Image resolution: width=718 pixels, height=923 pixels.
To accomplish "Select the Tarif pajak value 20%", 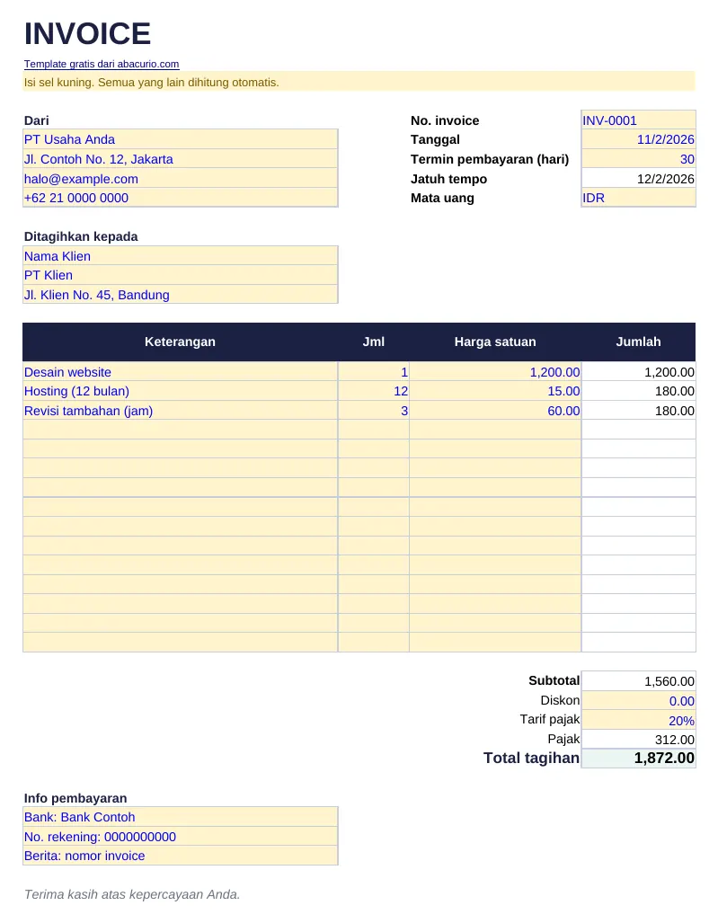I will [x=639, y=720].
